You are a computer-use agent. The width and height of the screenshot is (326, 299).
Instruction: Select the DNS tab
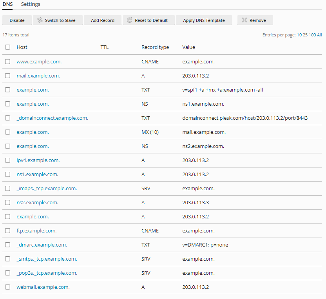pos(7,4)
